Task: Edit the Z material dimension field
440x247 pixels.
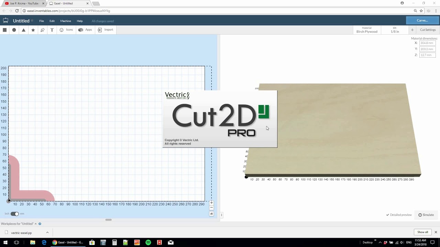Action: 427,55
